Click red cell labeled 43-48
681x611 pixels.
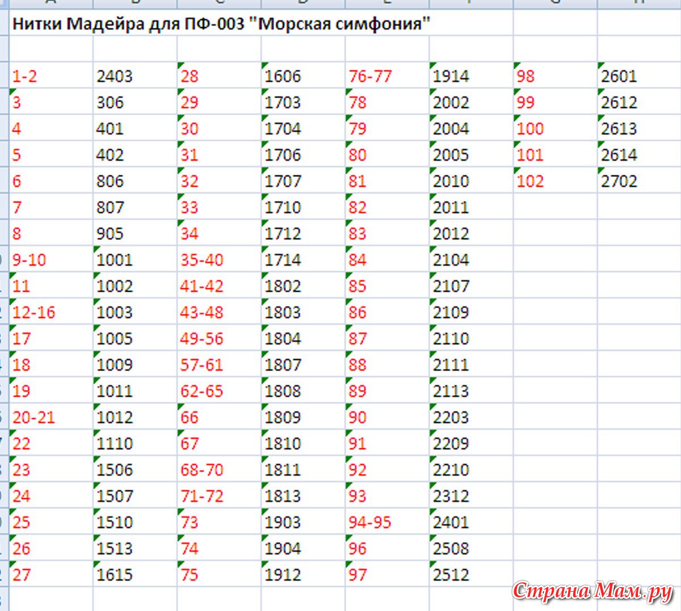pyautogui.click(x=219, y=311)
